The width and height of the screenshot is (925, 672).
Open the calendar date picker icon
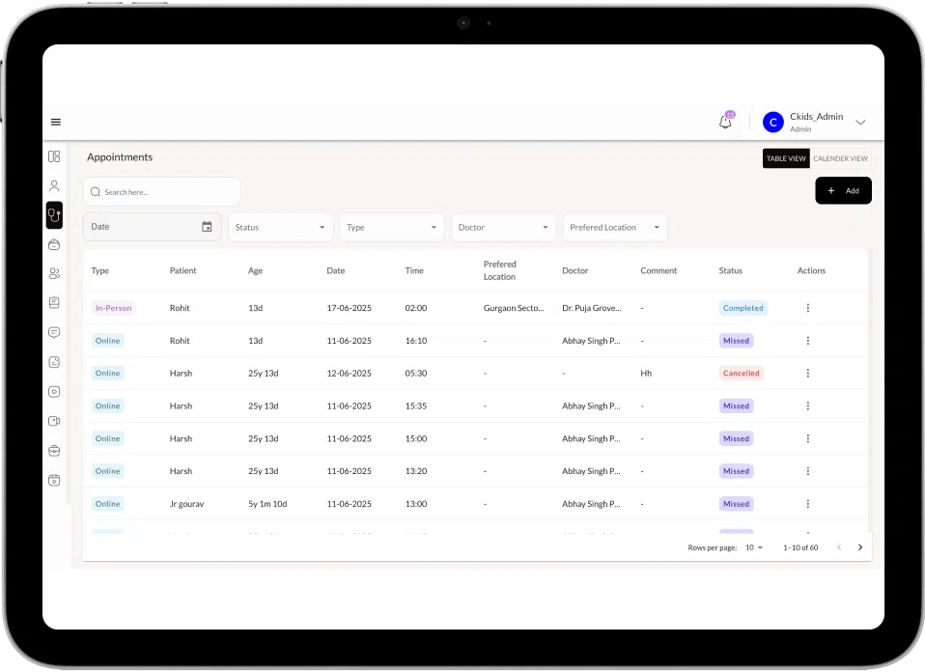[x=207, y=225]
